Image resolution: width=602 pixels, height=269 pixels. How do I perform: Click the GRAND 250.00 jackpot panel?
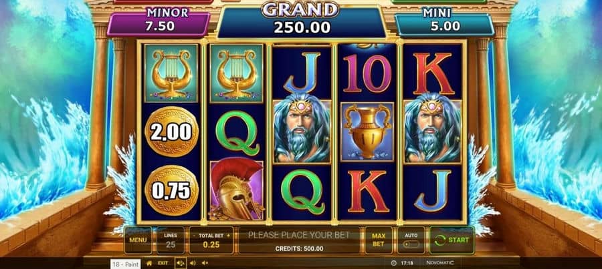pyautogui.click(x=302, y=21)
